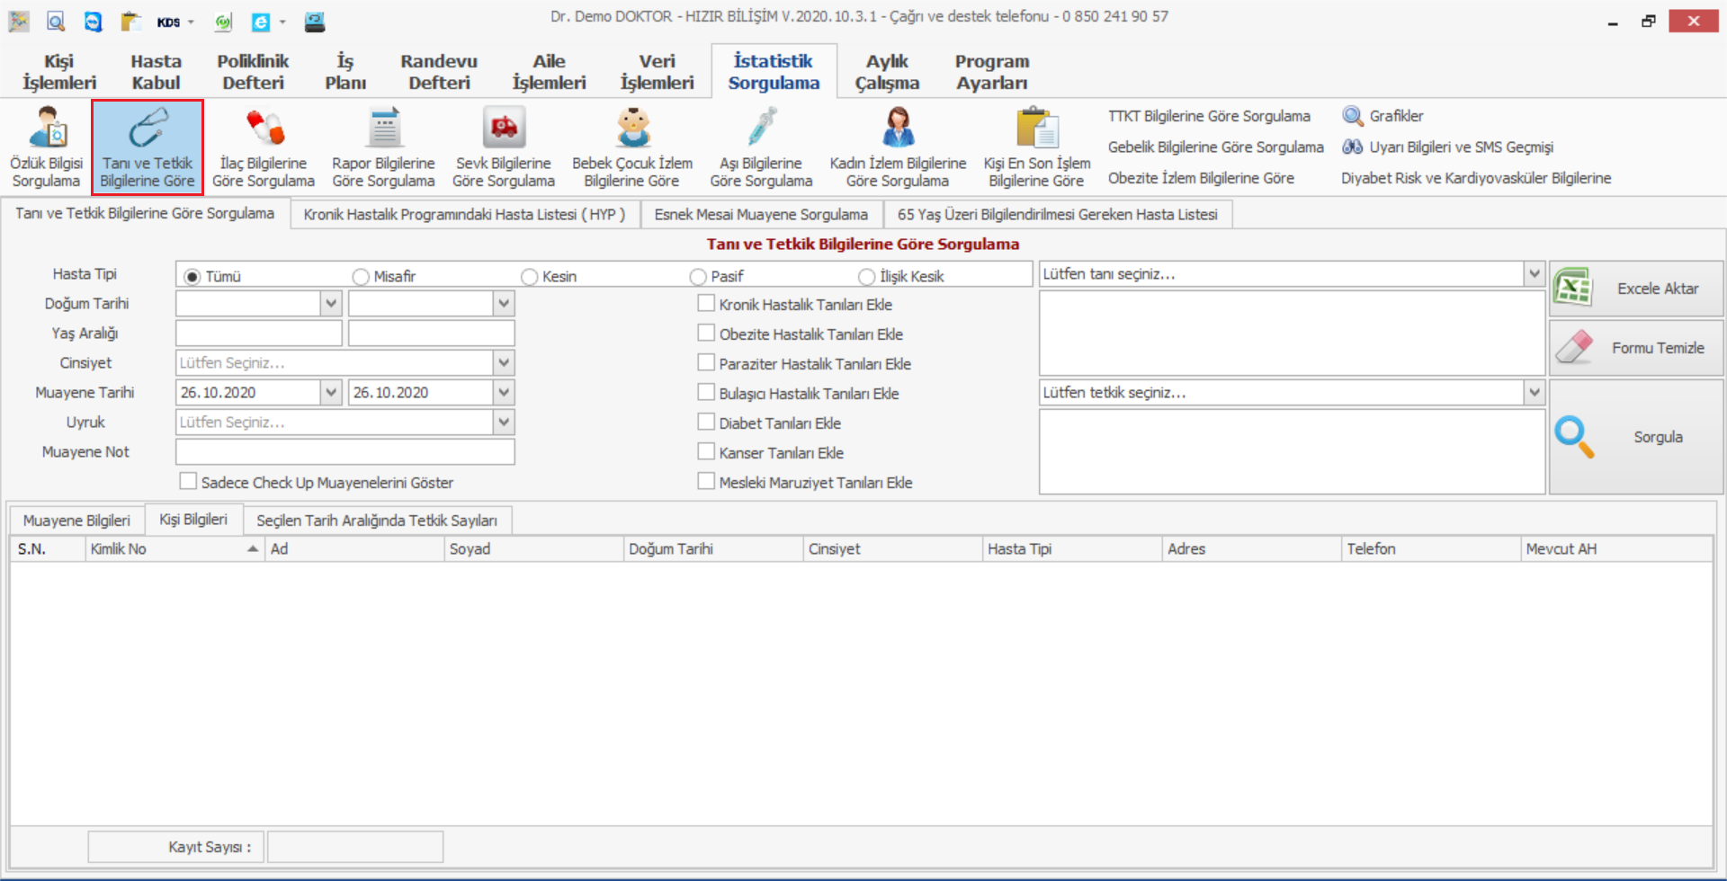Open Sevk Bilgilerine Göre Sorgulama icon

click(x=504, y=128)
